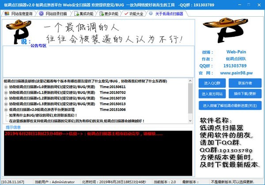Click the 进入QQ群 button
Image resolution: width=265 pixels, height=185 pixels.
(x=212, y=83)
